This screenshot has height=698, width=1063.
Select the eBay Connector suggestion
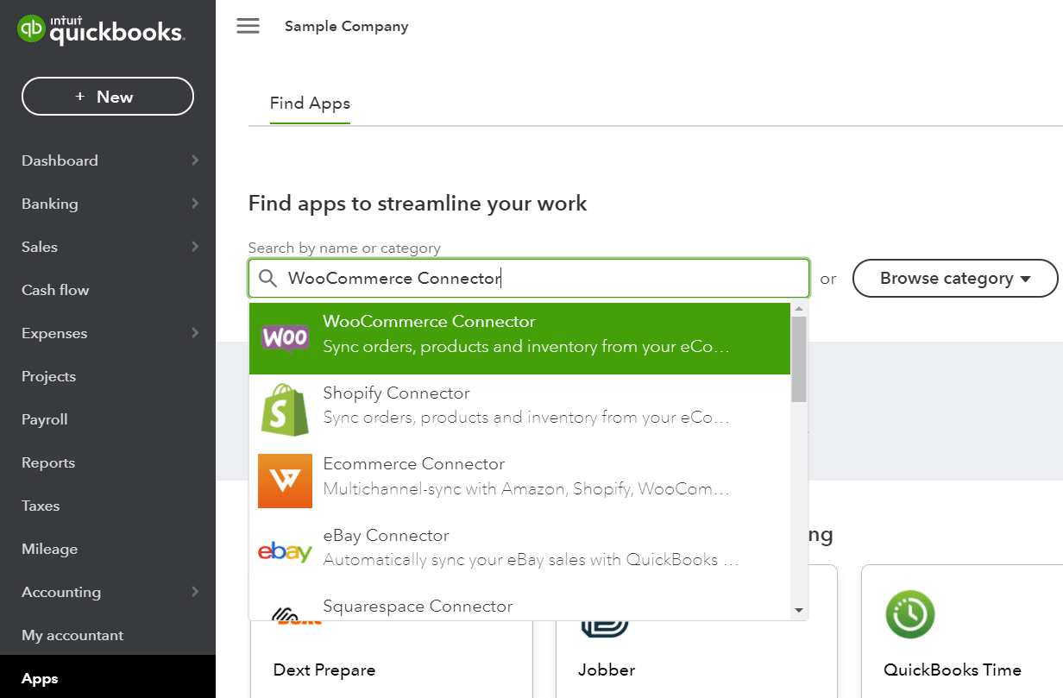[519, 552]
